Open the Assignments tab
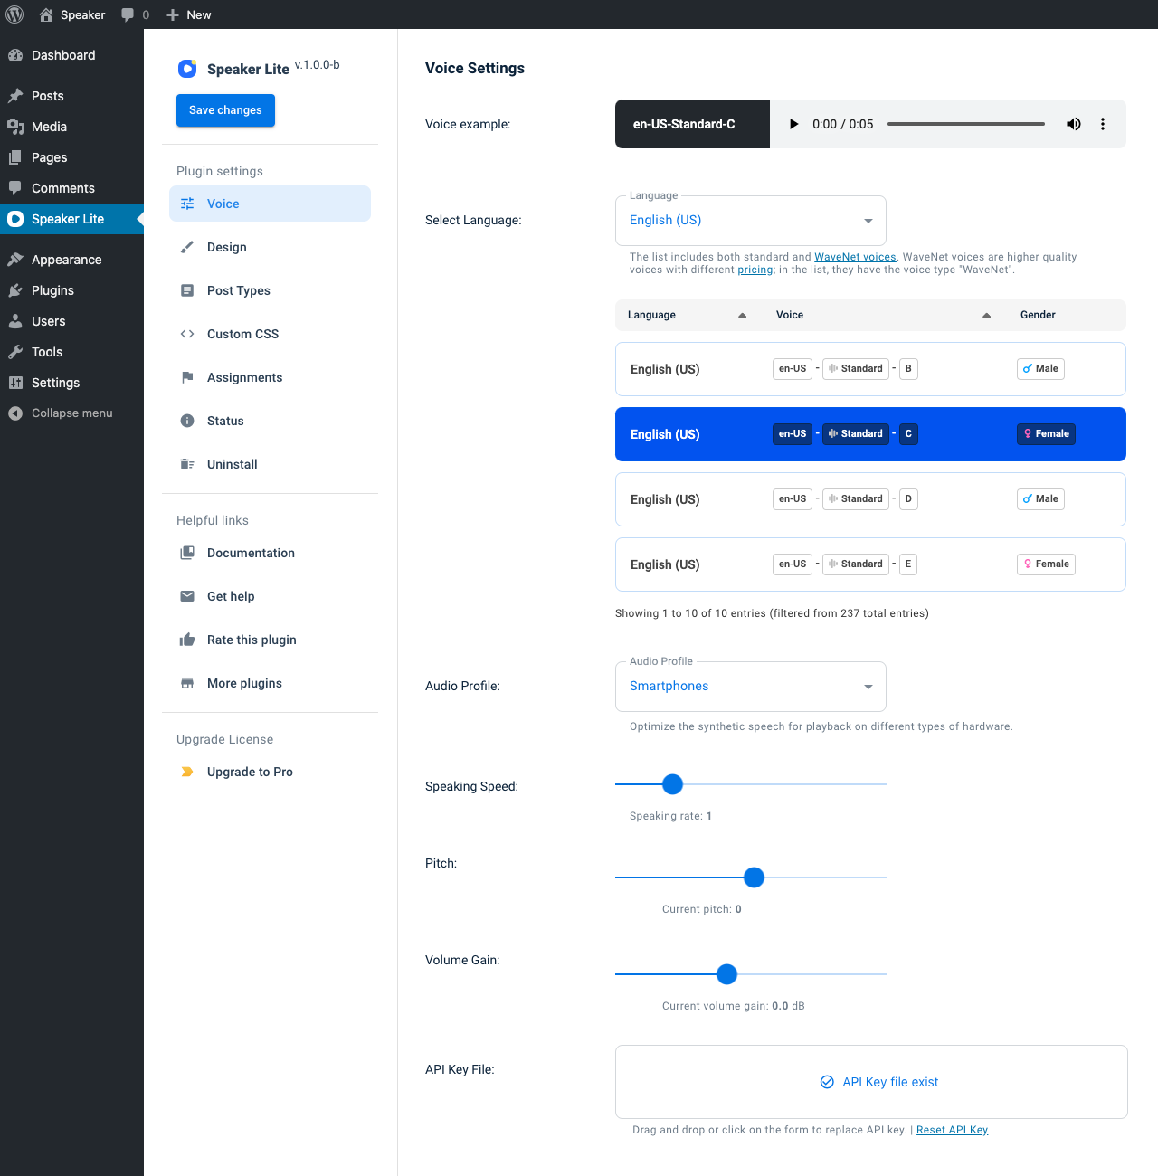 click(270, 377)
